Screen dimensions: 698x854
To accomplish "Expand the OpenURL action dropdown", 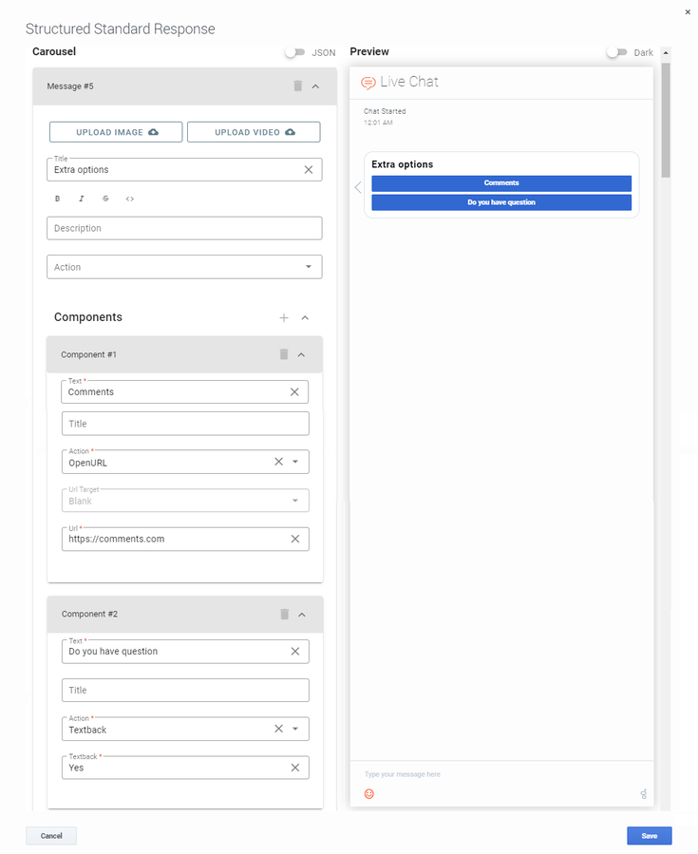I will click(x=295, y=462).
